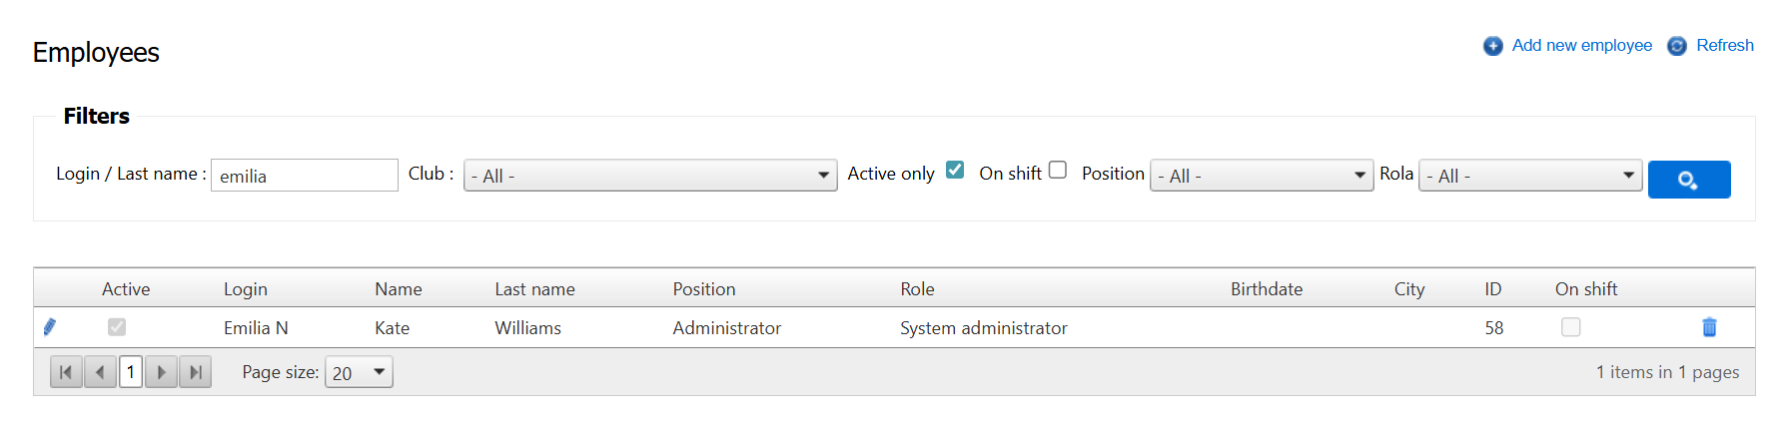
Task: Open the Add new employee link
Action: point(1581,46)
